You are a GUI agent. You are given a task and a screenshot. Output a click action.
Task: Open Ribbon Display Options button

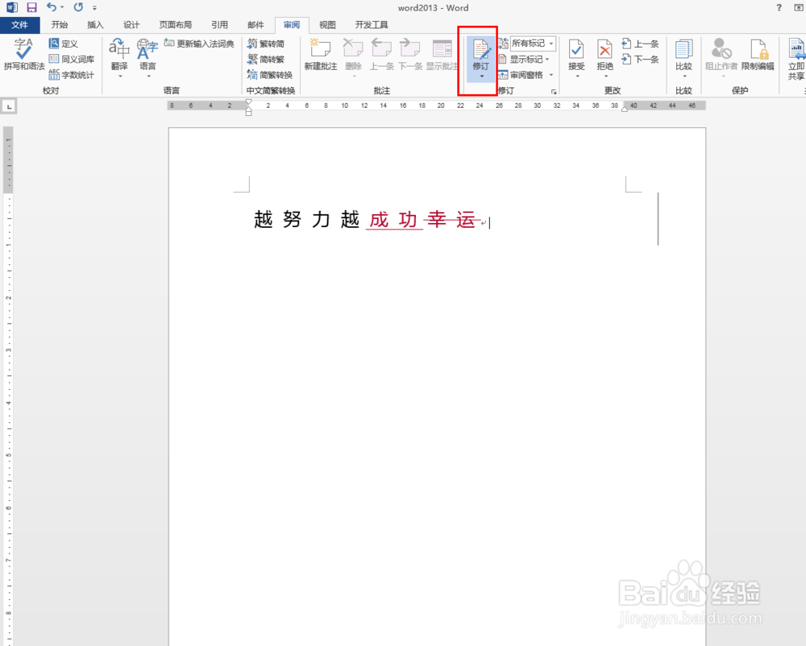pos(798,7)
